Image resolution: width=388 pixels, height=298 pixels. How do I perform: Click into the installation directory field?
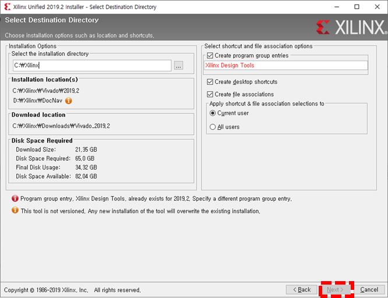pyautogui.click(x=92, y=66)
